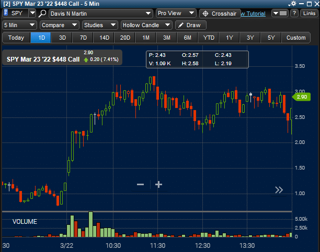The height and width of the screenshot is (252, 320).
Task: Click the 2.00 price axis label
Action: point(300,142)
